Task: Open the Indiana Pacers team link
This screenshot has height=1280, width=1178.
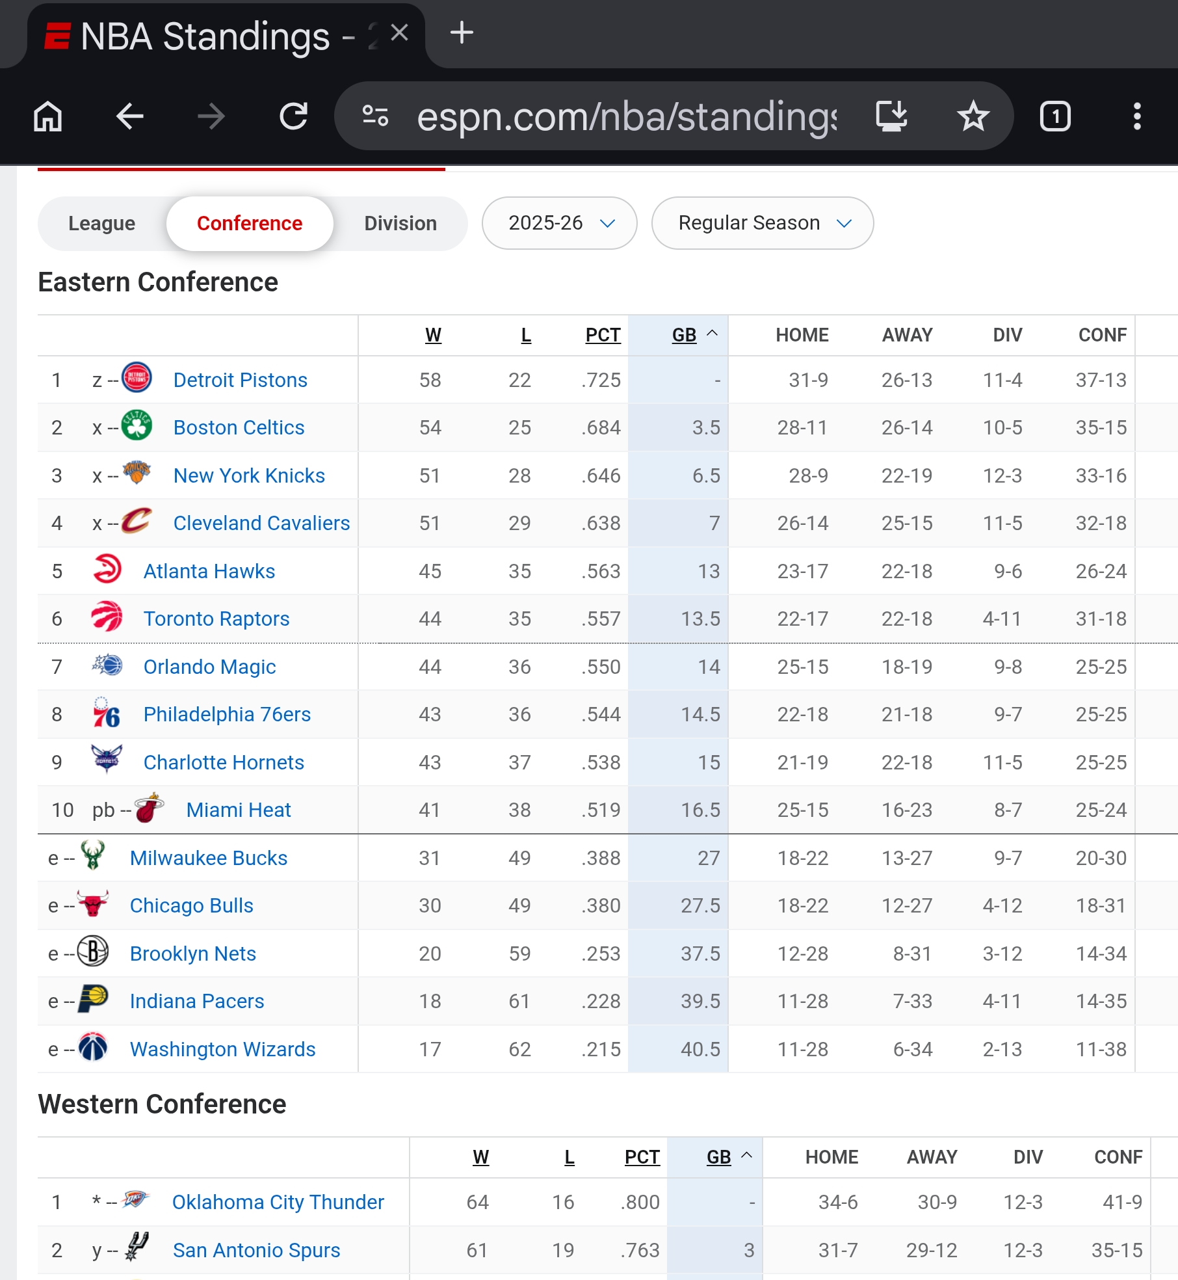Action: point(197,1001)
